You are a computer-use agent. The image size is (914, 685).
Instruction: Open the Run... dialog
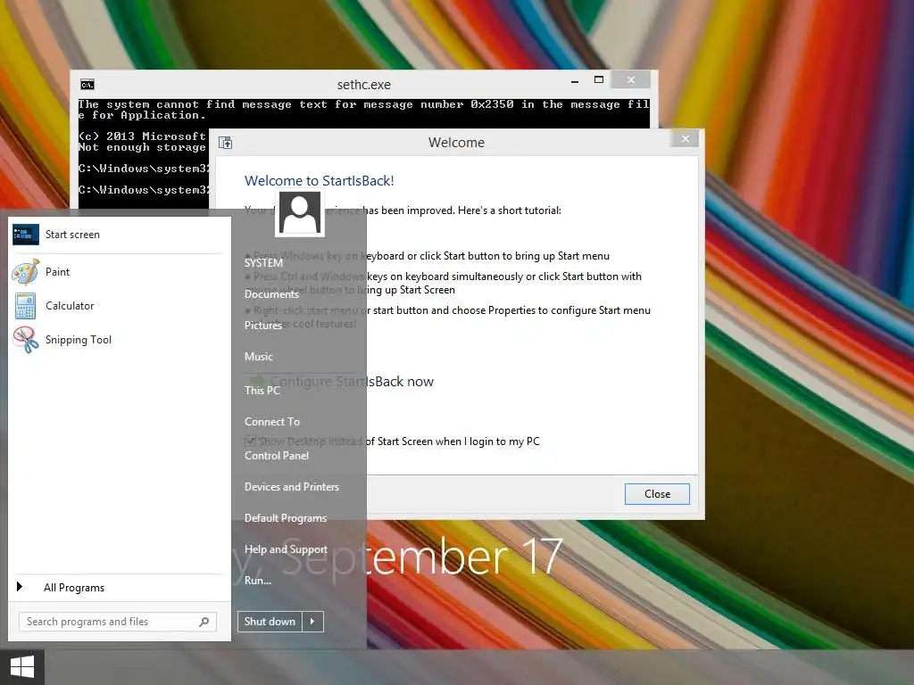click(x=258, y=580)
